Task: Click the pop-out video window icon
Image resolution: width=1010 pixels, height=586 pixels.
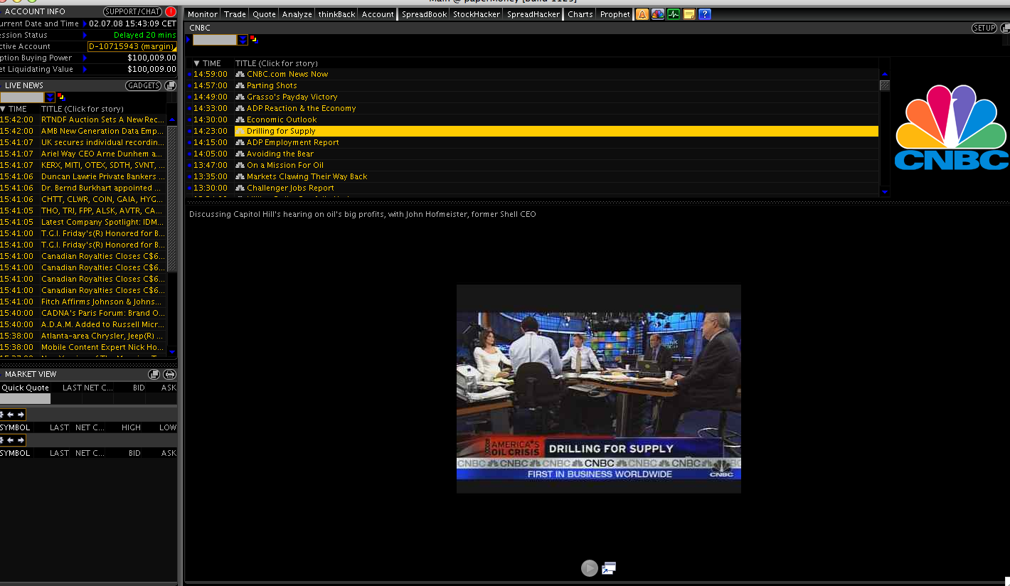Action: click(x=609, y=568)
